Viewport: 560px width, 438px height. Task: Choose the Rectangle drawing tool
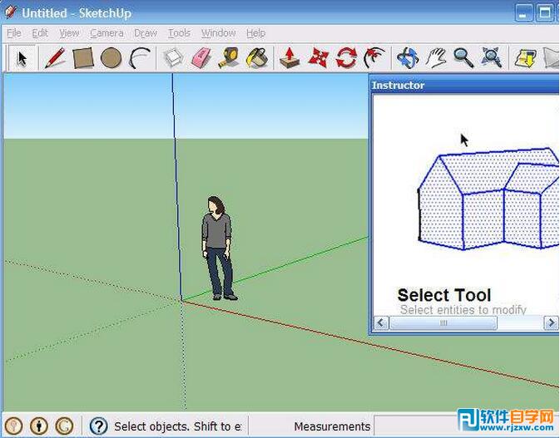pyautogui.click(x=83, y=58)
